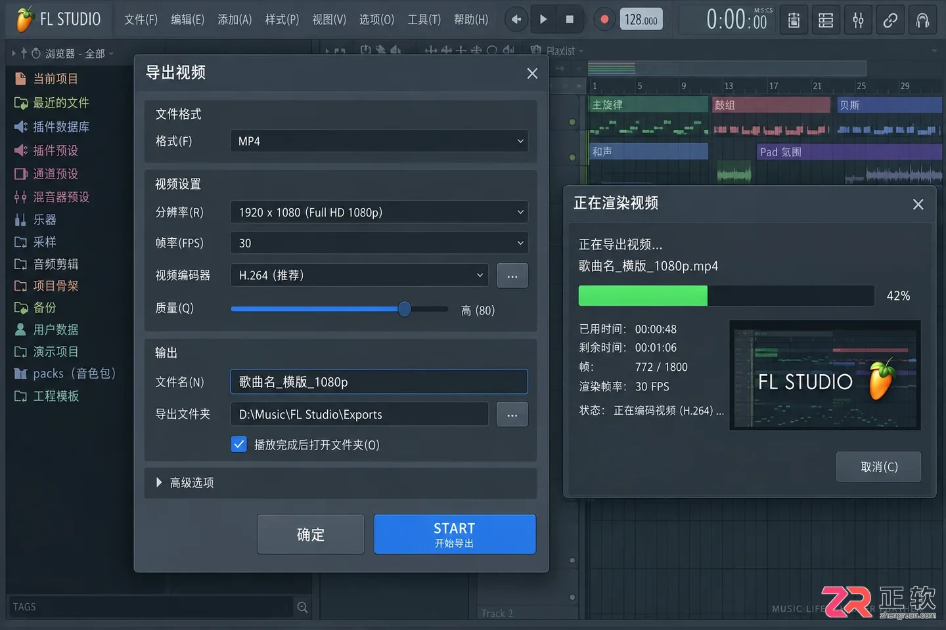Click the green render progress bar

pyautogui.click(x=642, y=296)
